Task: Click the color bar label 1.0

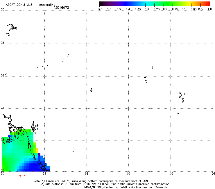Action: pos(210,9)
